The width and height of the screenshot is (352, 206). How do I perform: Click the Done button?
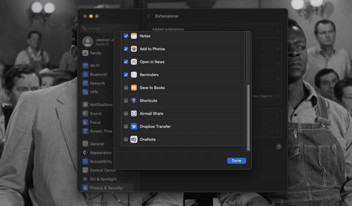pos(236,161)
